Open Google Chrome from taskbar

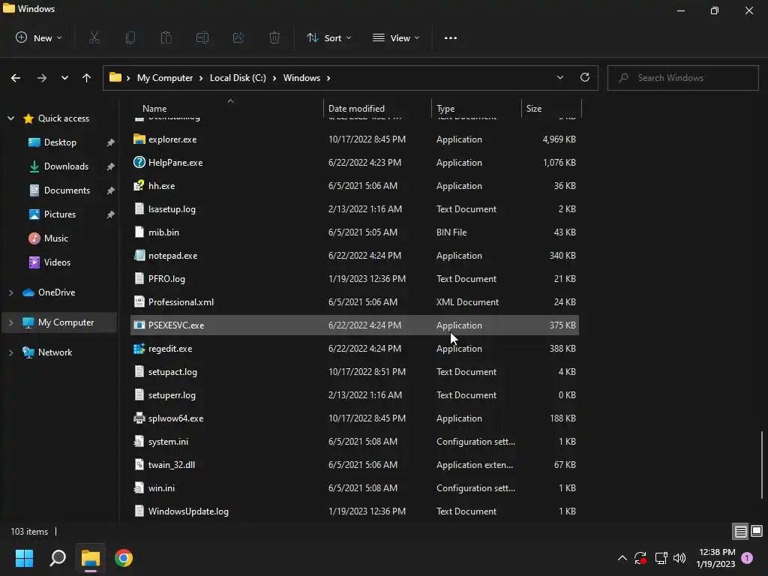(x=124, y=558)
